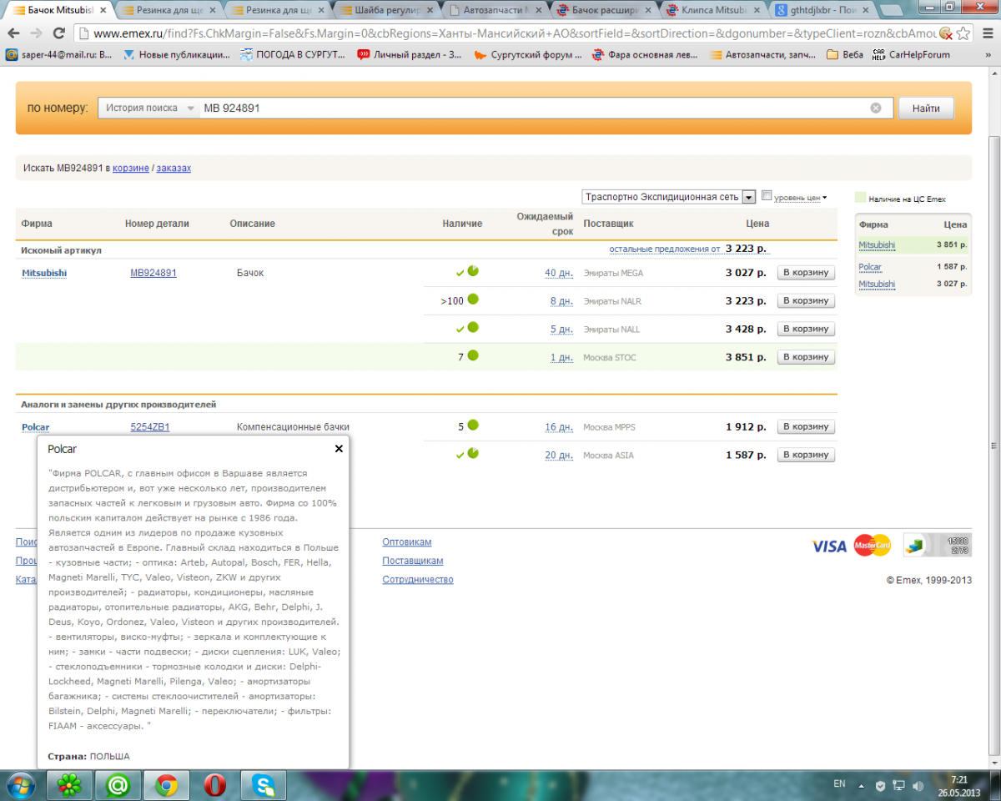The width and height of the screenshot is (1001, 801).
Task: Open Mail.Ru Agent from the taskbar
Action: coord(118,785)
